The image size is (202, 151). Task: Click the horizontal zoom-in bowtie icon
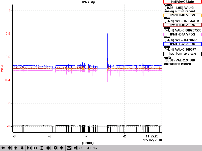tap(29, 148)
